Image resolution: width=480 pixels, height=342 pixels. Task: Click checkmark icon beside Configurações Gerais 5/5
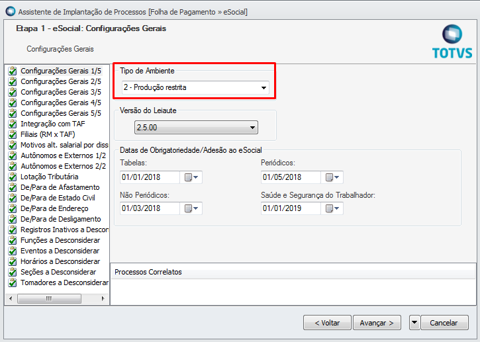point(13,113)
